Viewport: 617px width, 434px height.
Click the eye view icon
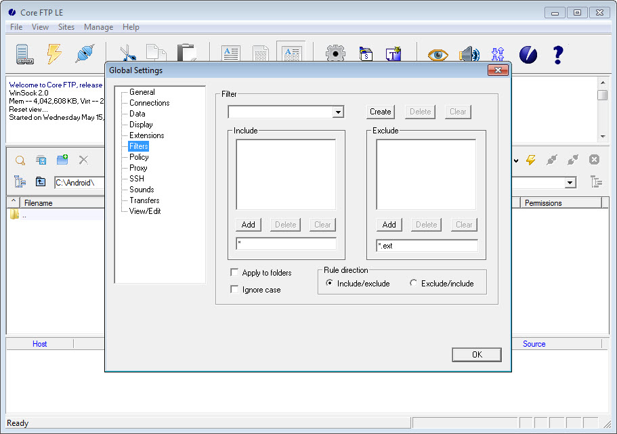(438, 55)
